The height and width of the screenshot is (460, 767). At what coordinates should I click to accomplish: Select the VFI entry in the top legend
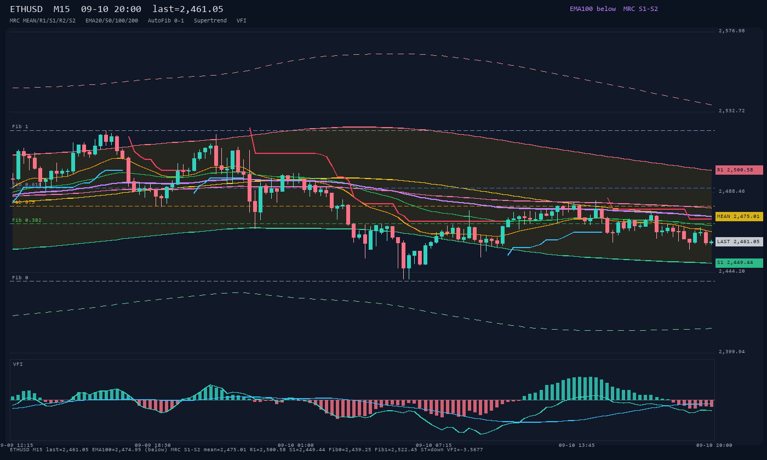242,21
